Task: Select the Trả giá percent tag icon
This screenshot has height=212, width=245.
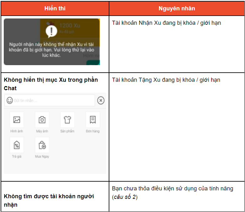Action: click(17, 145)
